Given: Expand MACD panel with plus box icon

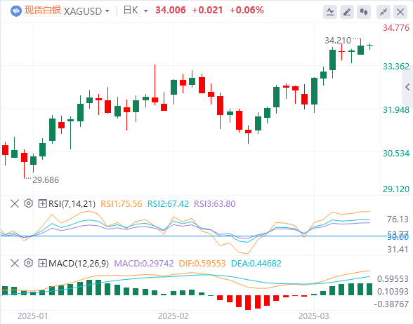Looking at the screenshot, I should click(x=42, y=263).
